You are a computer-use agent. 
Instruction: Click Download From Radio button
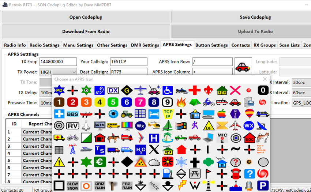tap(86, 31)
